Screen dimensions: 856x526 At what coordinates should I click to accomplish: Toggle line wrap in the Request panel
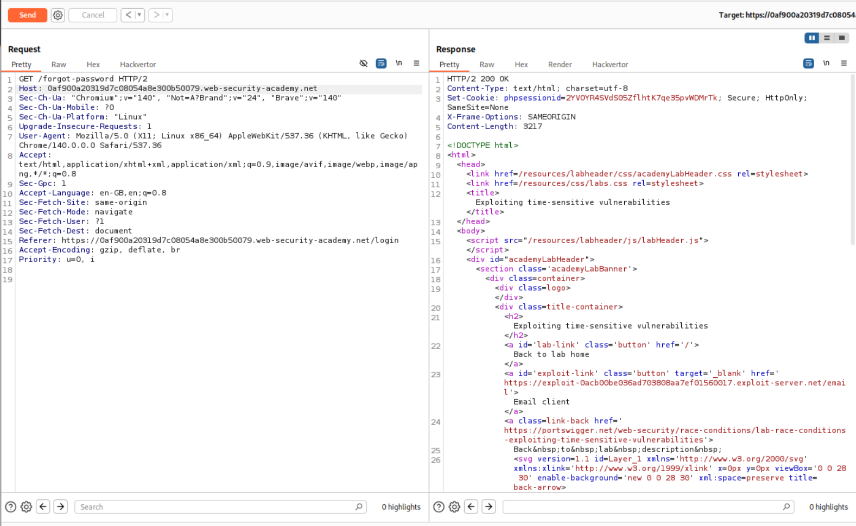[x=381, y=64]
